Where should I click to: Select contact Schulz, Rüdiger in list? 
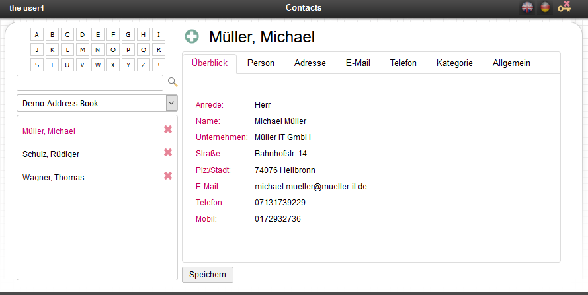(x=51, y=154)
